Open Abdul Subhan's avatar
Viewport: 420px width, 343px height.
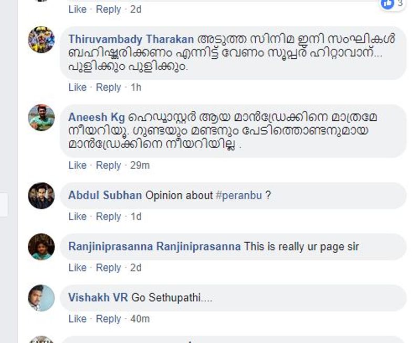click(x=41, y=195)
